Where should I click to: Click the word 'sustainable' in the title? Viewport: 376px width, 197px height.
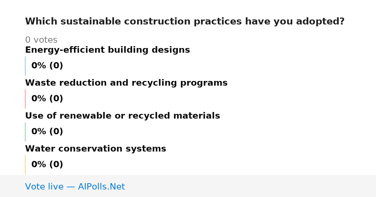point(91,21)
